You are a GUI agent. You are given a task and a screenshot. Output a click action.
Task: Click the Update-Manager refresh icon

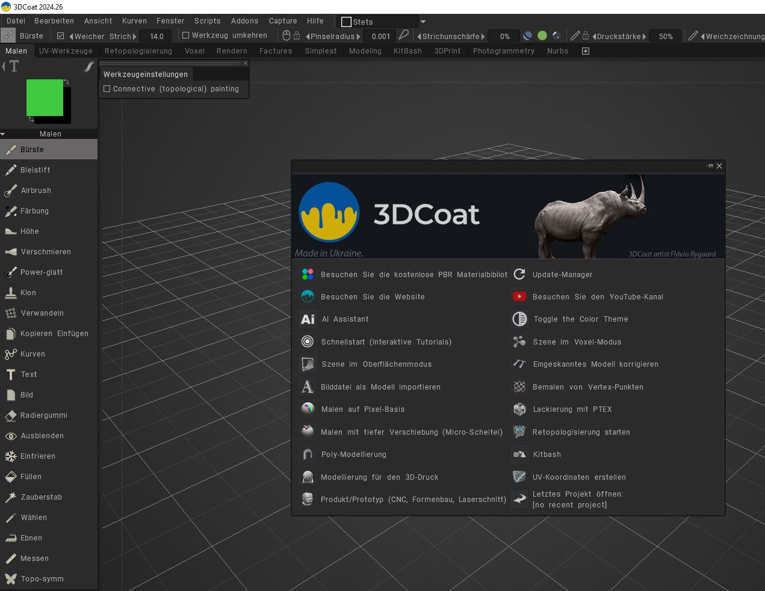click(519, 274)
